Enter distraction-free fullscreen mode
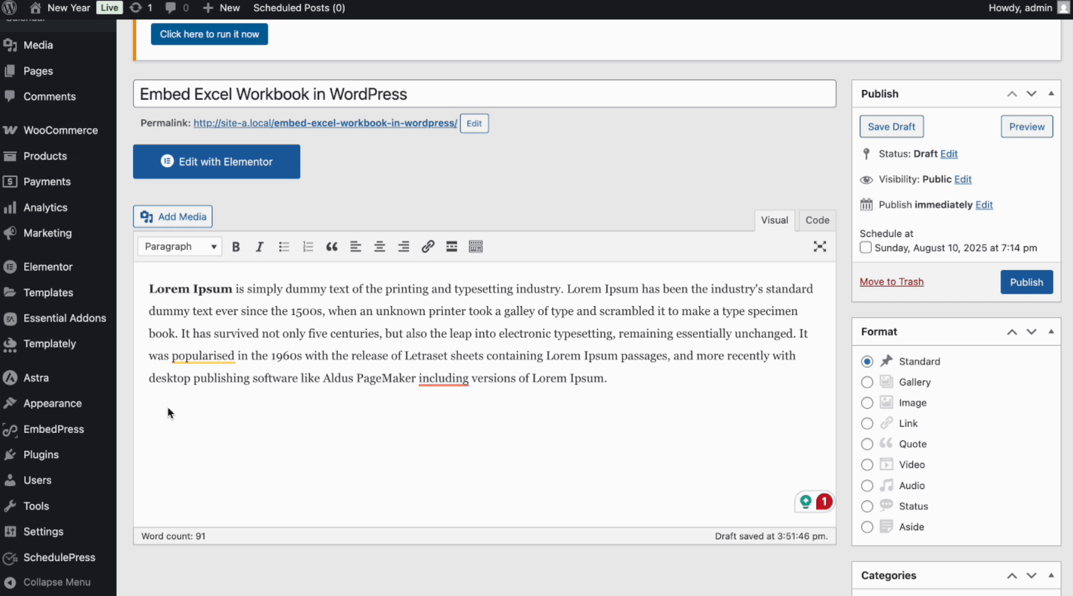 819,247
